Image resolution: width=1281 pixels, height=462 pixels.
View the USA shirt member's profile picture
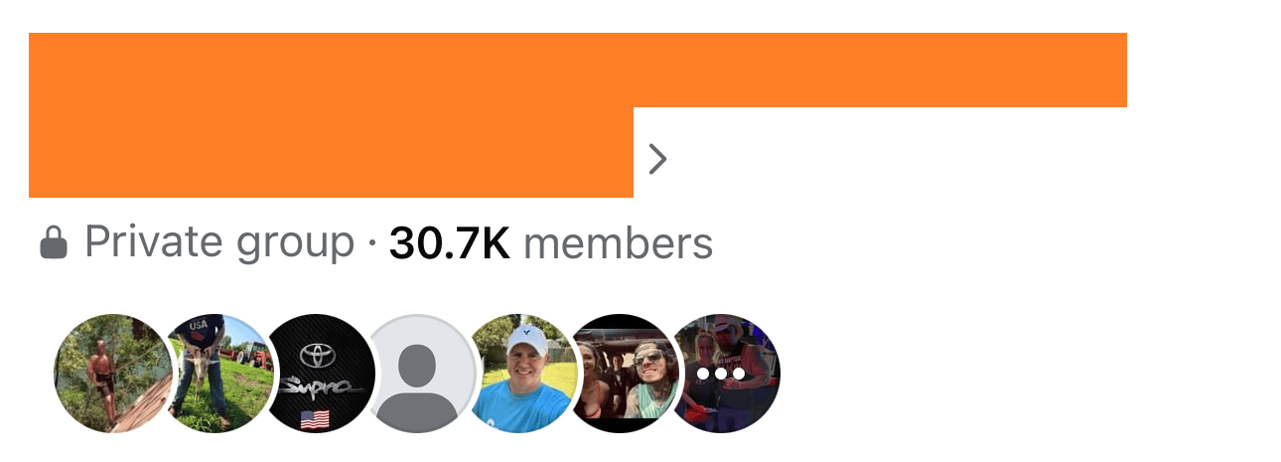pyautogui.click(x=216, y=374)
